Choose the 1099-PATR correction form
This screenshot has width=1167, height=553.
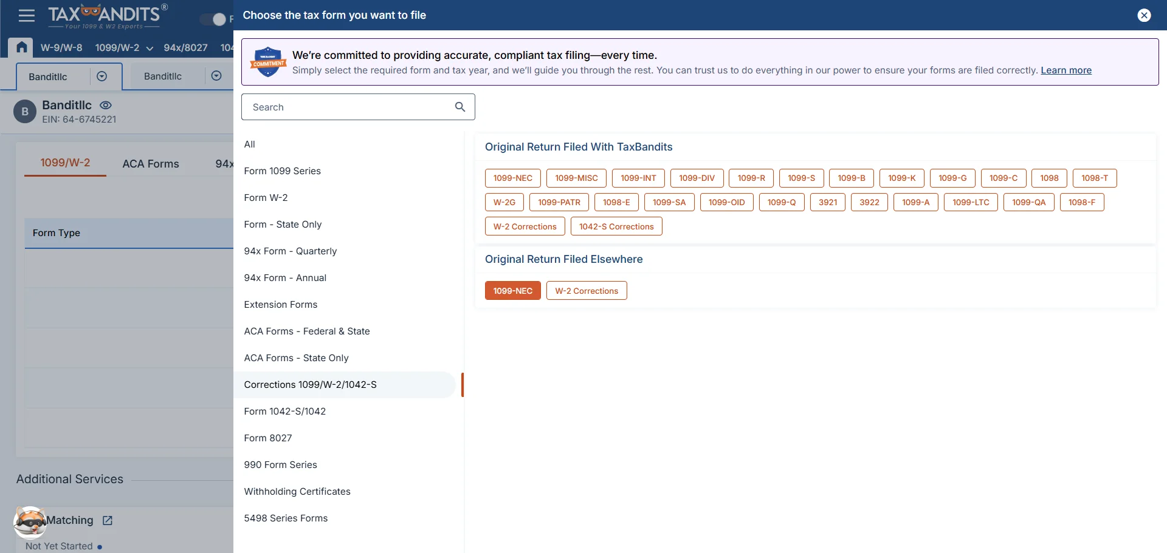coord(559,202)
